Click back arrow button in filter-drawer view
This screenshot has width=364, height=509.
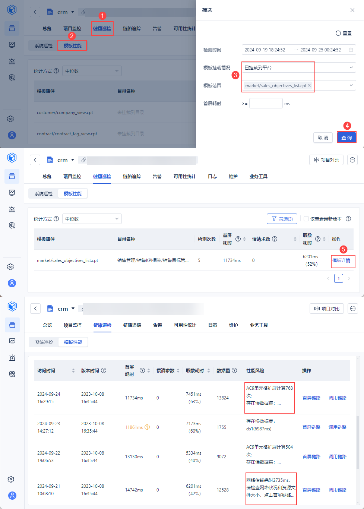click(x=35, y=12)
